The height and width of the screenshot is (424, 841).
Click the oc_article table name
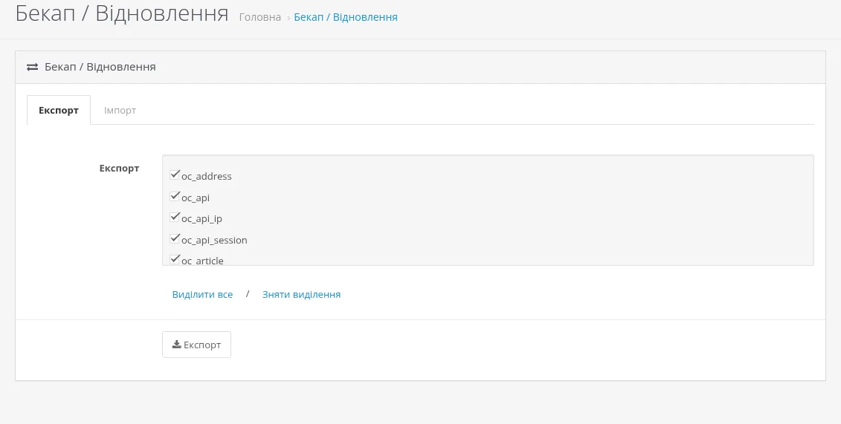coord(202,261)
